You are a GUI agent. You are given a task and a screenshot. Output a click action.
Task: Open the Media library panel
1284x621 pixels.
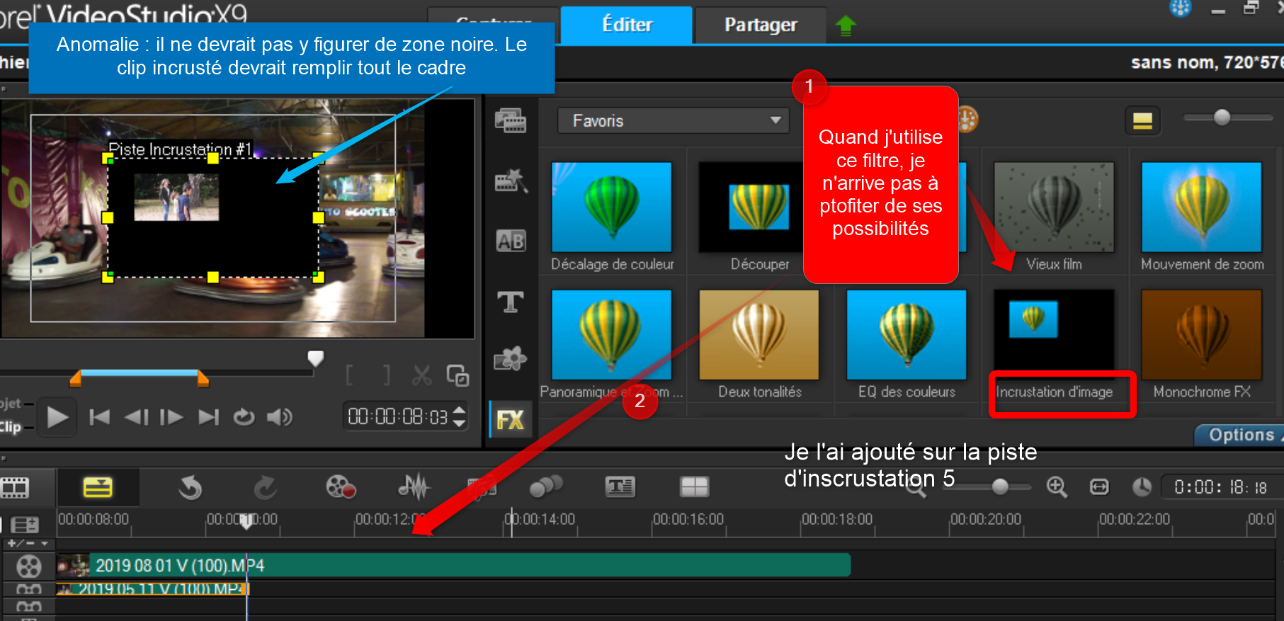click(511, 121)
